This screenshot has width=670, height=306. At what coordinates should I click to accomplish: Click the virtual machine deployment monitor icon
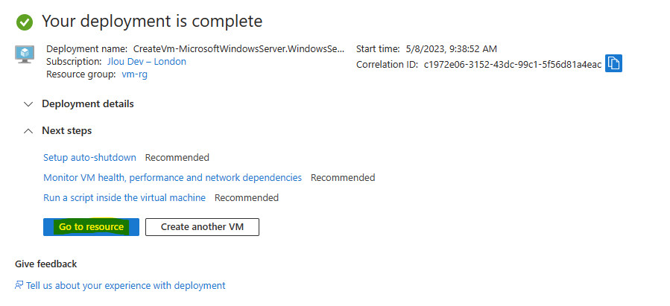click(25, 54)
